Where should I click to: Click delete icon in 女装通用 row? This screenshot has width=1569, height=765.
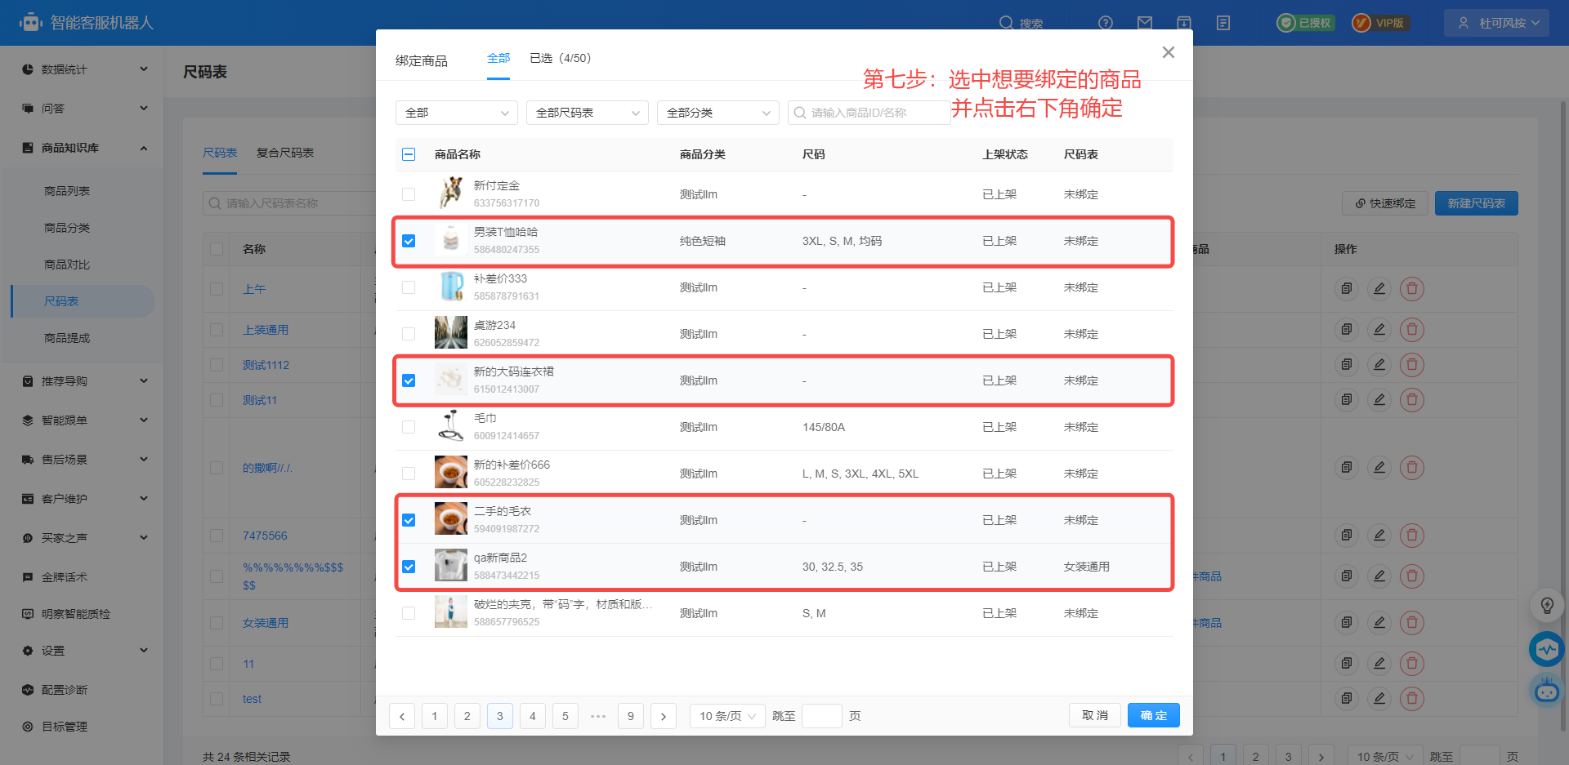1412,622
